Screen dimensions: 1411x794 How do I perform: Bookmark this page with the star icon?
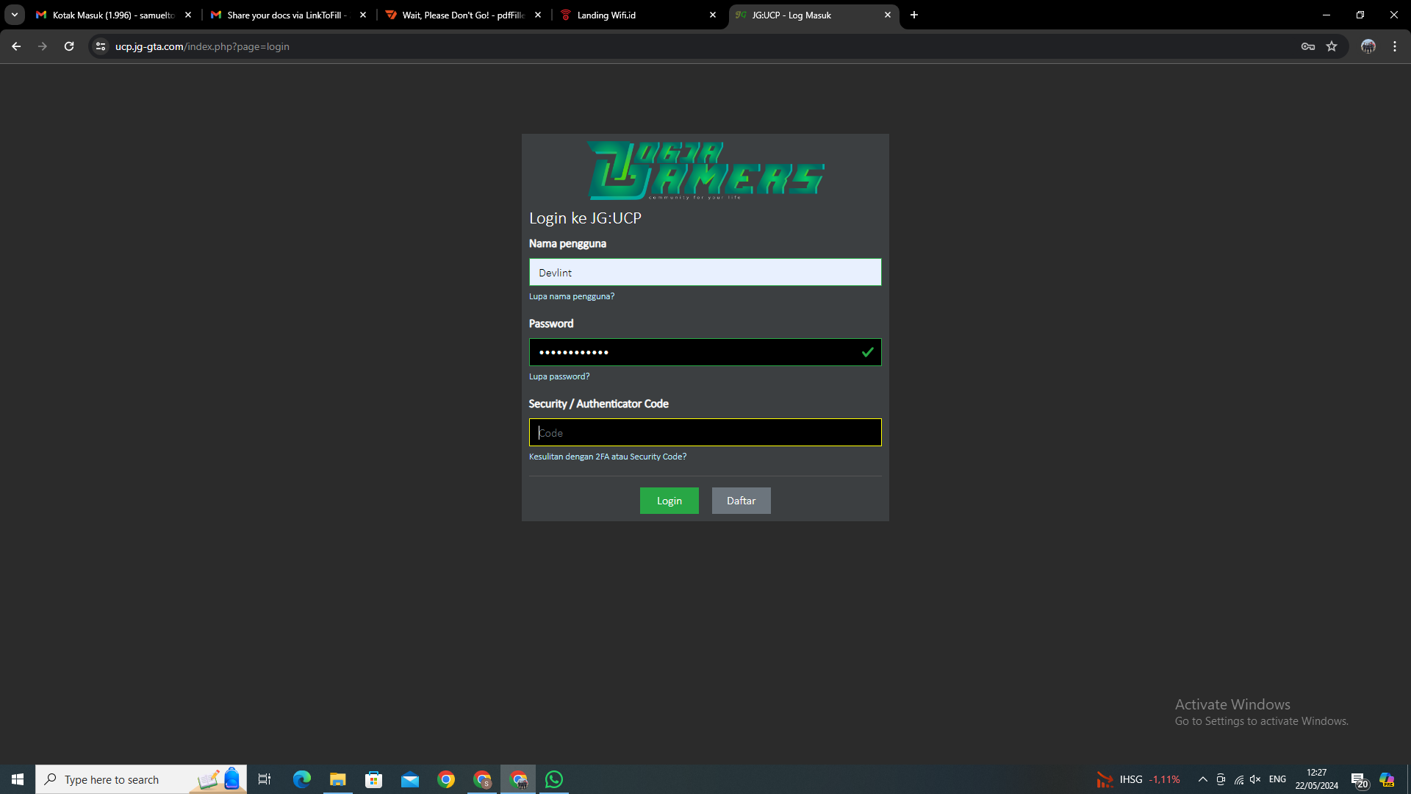click(1332, 46)
